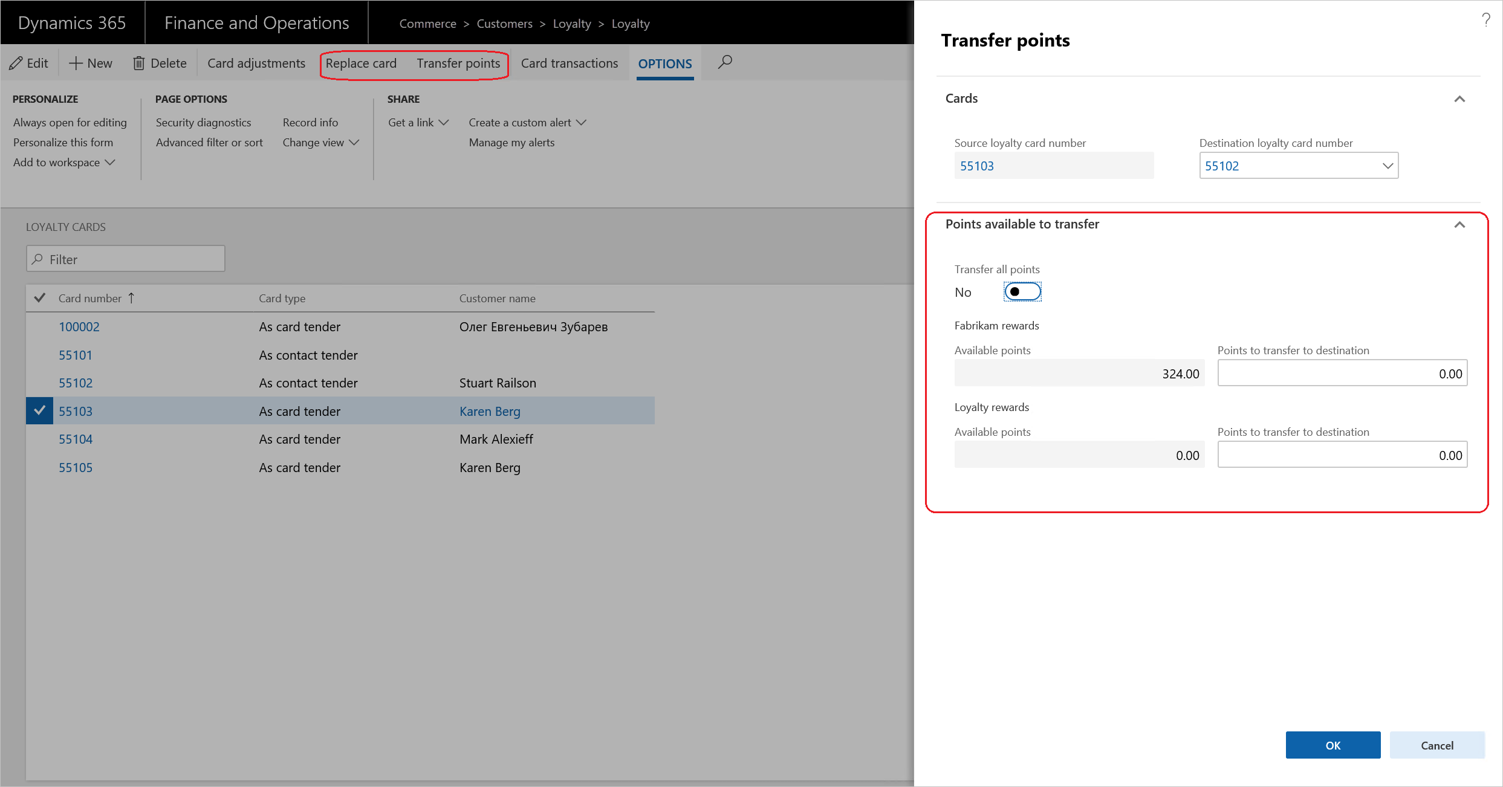Screen dimensions: 1503x787
Task: Click the Card adjustments icon
Action: [256, 63]
